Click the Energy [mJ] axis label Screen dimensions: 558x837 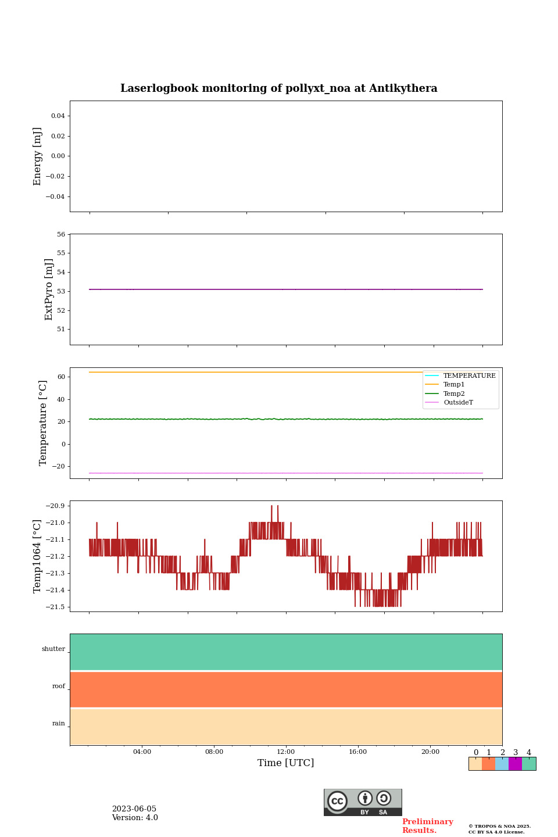click(x=37, y=156)
